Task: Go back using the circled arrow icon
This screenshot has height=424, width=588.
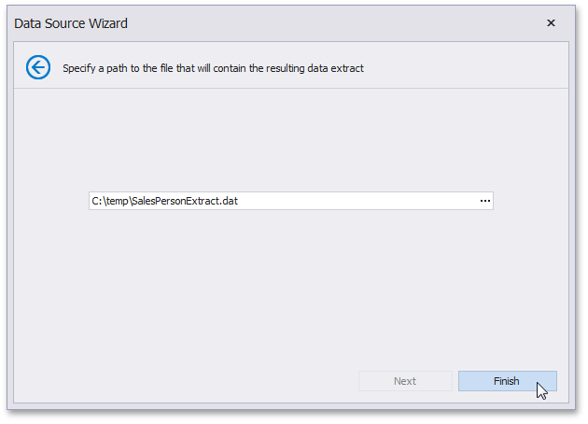Action: click(x=38, y=67)
